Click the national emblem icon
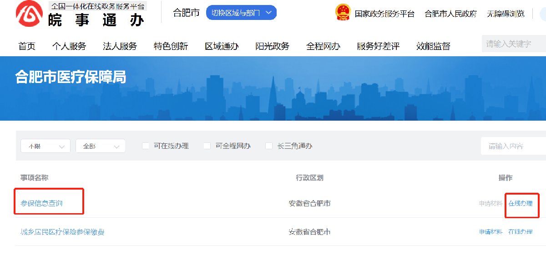 [x=343, y=13]
